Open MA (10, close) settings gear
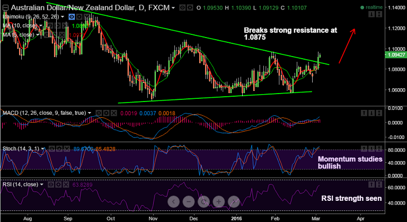 coord(58,26)
